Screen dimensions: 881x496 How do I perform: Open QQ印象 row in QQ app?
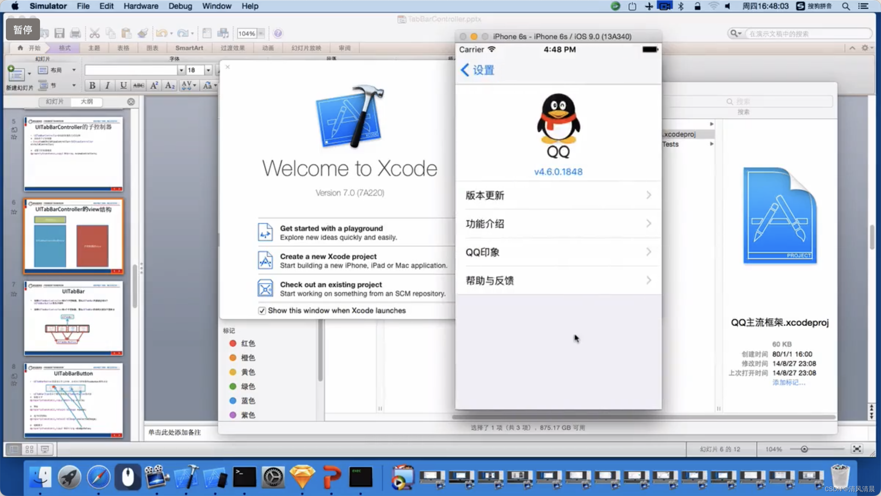click(558, 252)
